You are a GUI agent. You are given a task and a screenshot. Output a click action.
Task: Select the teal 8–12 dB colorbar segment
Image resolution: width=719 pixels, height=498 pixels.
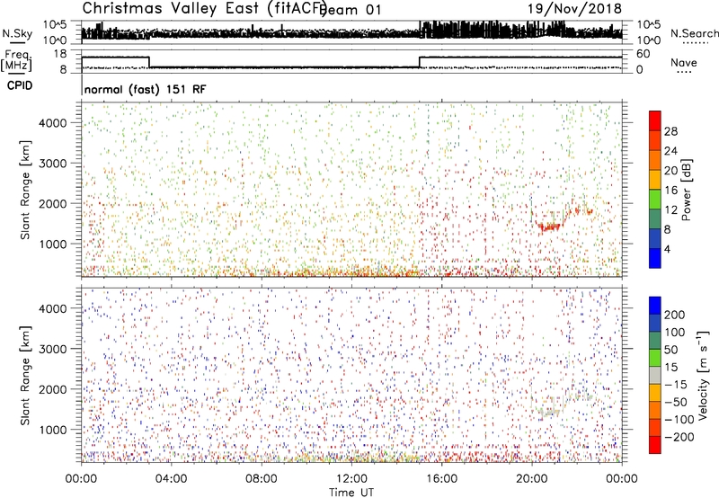click(x=655, y=218)
